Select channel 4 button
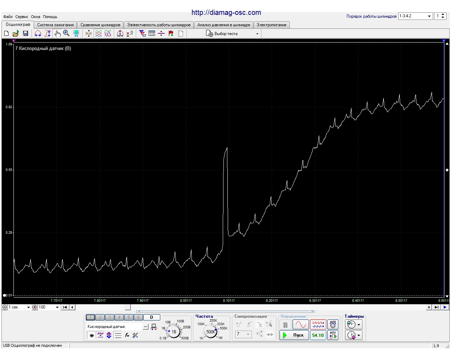Viewport: 454px width, 350px height. coord(119,317)
